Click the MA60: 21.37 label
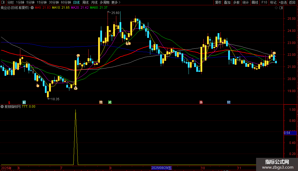 pos(99,8)
